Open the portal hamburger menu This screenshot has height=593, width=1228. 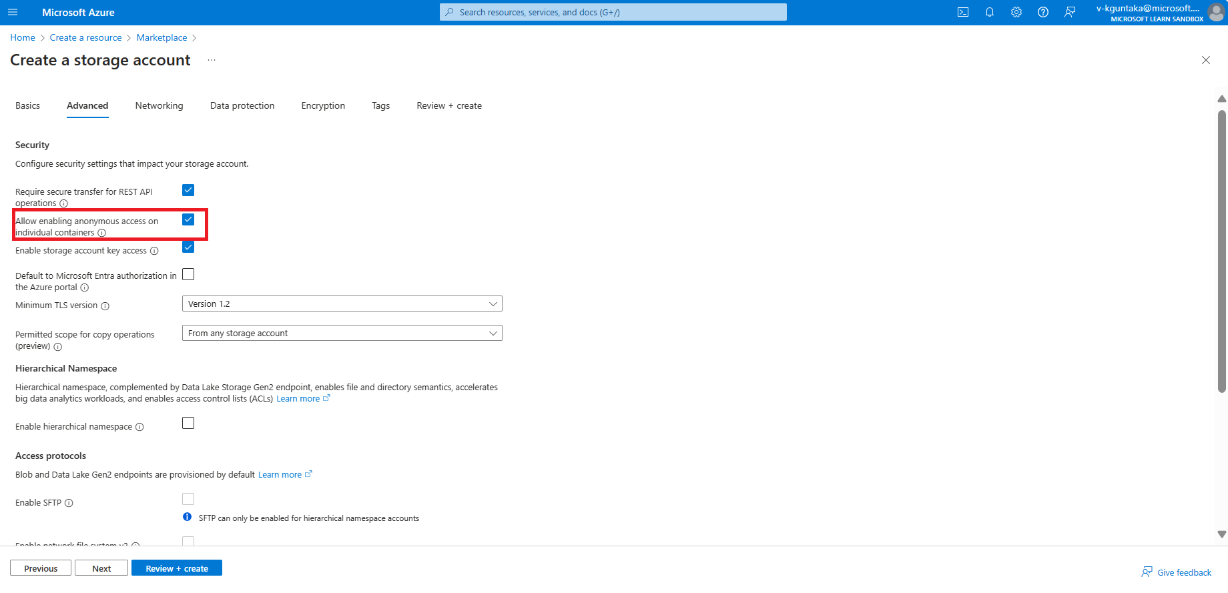point(13,13)
